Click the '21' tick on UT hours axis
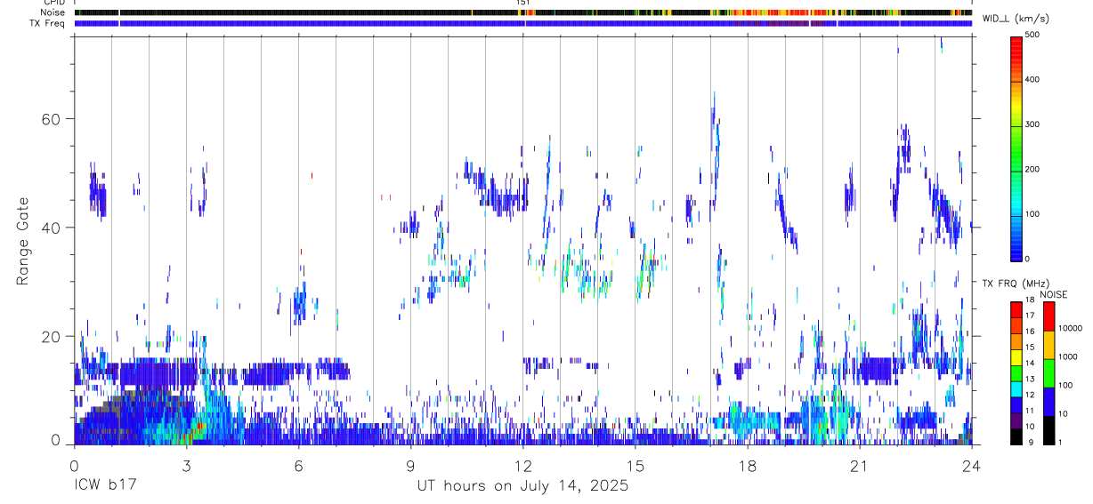This screenshot has height=504, width=1093. [859, 465]
